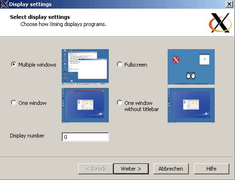235x180 pixels.
Task: Click the Abbrechen button
Action: point(171,169)
